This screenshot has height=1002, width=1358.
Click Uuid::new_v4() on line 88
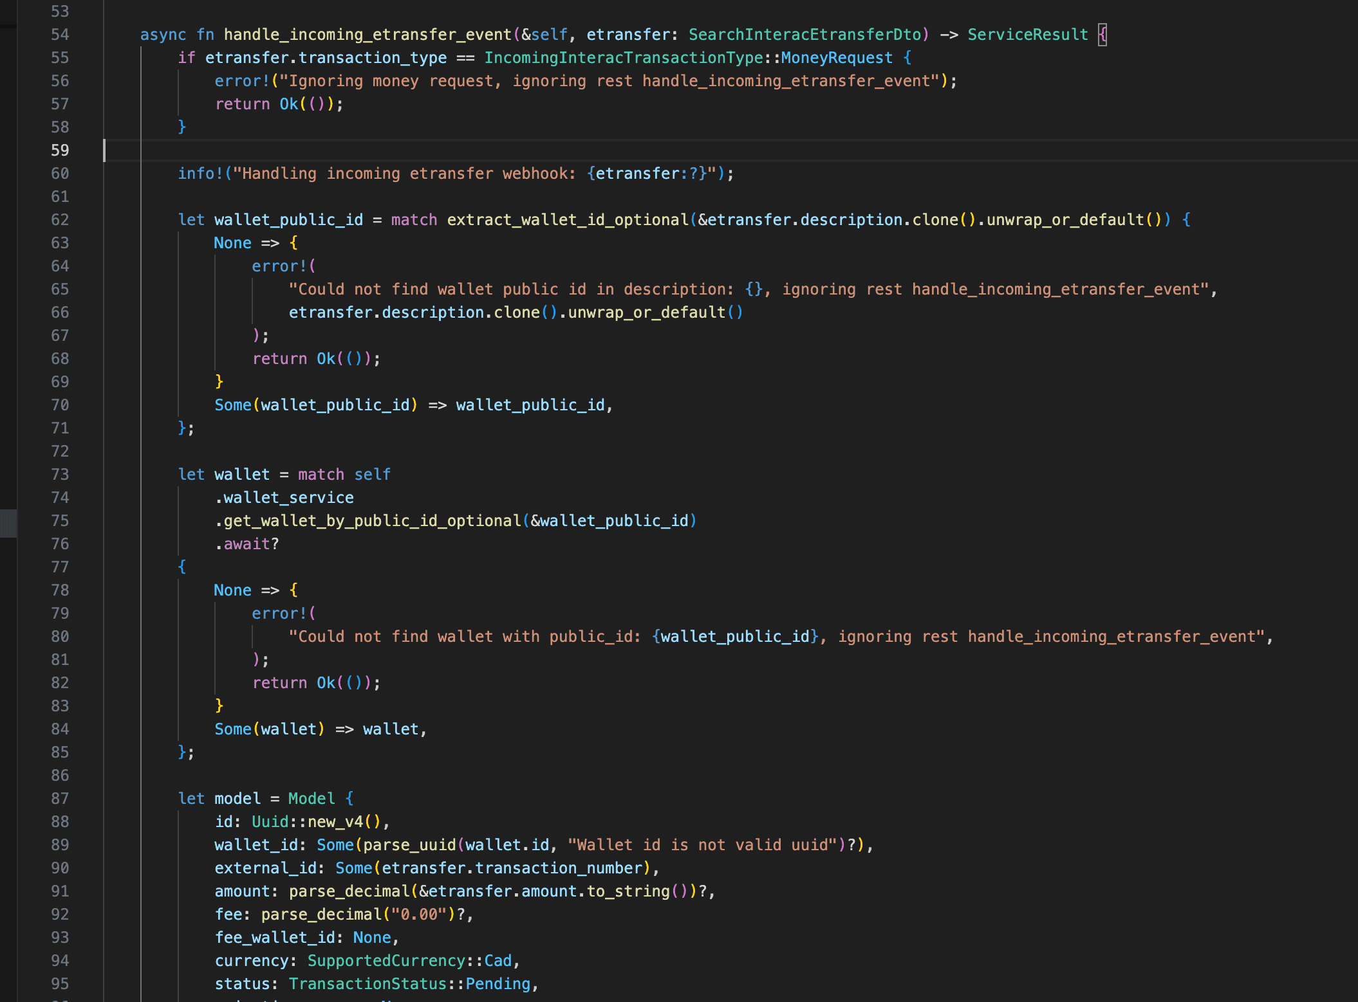[x=316, y=822]
